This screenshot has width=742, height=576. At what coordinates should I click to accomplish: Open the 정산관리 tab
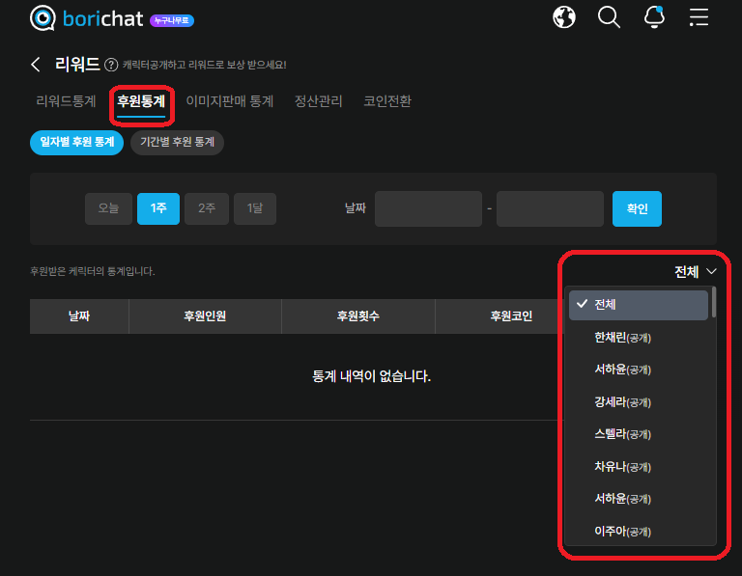(318, 101)
